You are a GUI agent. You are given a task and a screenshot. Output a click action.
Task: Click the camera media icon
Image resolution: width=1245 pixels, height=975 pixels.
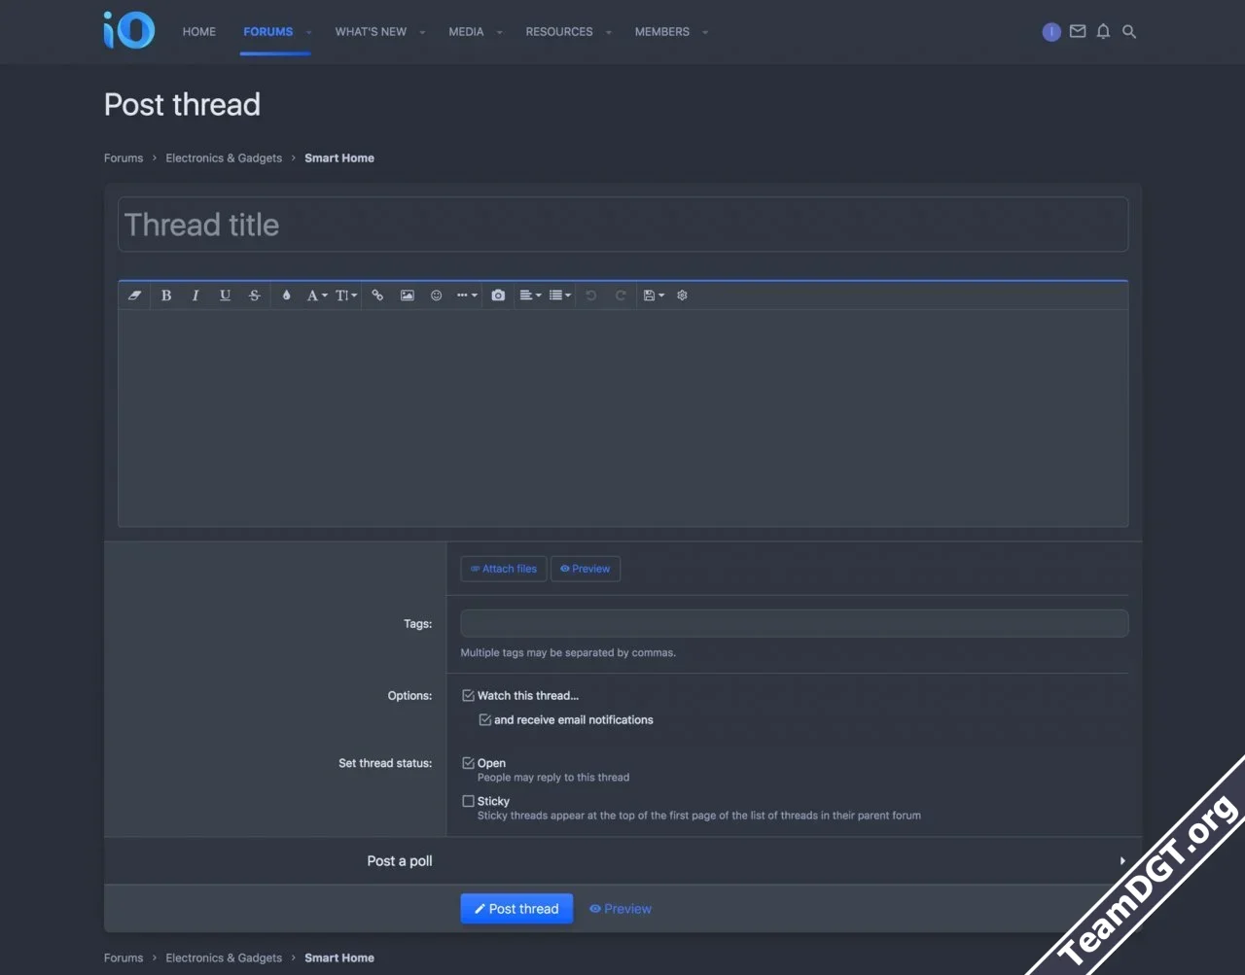pyautogui.click(x=498, y=296)
